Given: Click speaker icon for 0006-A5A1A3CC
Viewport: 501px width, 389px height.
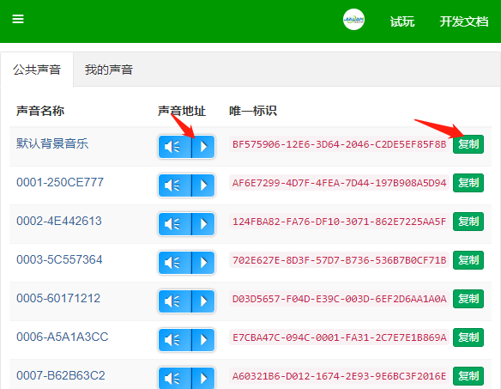Looking at the screenshot, I should (175, 340).
